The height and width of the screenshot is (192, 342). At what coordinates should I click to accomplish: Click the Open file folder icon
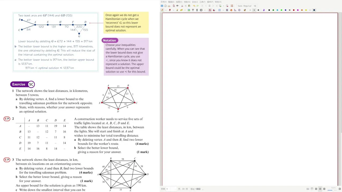click(169, 6)
